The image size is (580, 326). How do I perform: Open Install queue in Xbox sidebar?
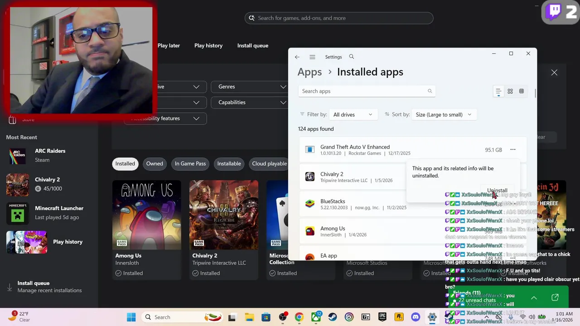pyautogui.click(x=49, y=287)
